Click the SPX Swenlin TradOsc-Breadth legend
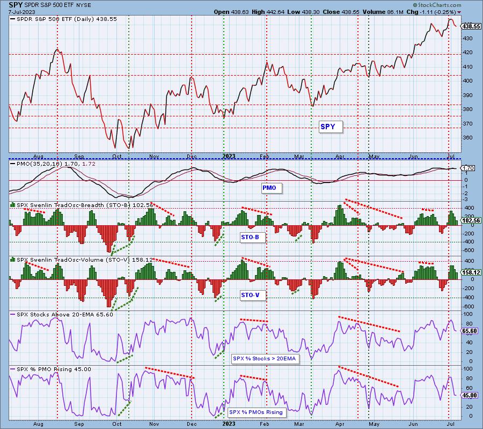 coord(82,205)
